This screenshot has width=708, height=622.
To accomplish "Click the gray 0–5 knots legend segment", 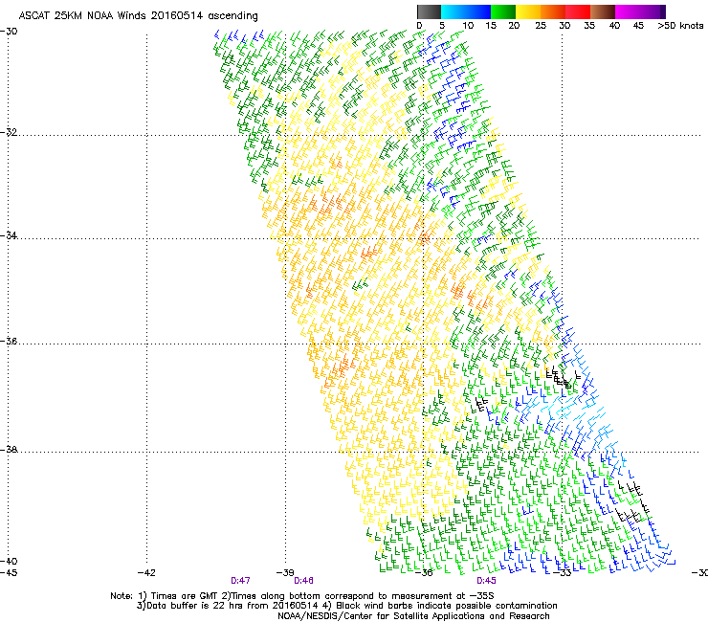I will tap(429, 11).
